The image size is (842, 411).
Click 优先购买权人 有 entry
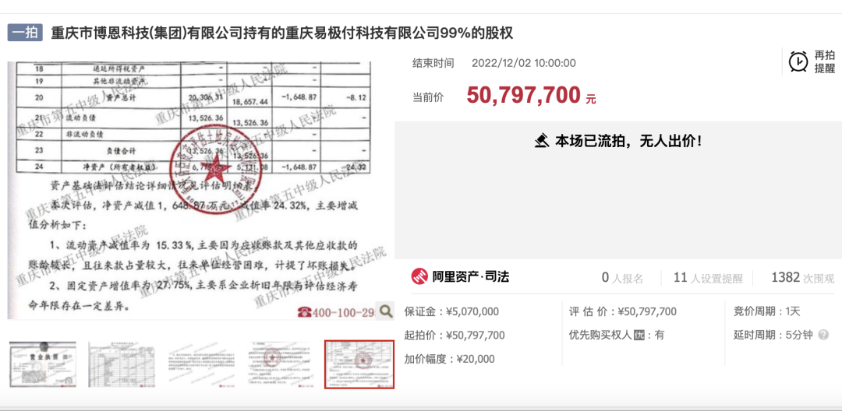pyautogui.click(x=617, y=335)
